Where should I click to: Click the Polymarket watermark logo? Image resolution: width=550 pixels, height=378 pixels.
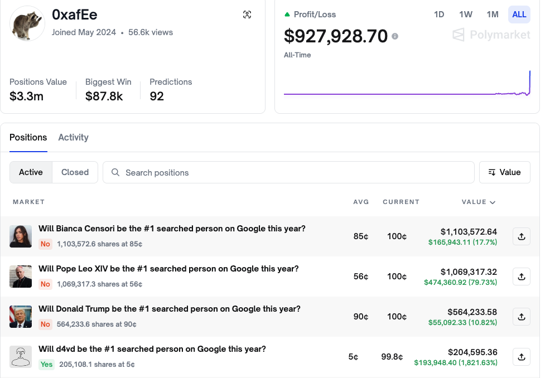point(491,36)
